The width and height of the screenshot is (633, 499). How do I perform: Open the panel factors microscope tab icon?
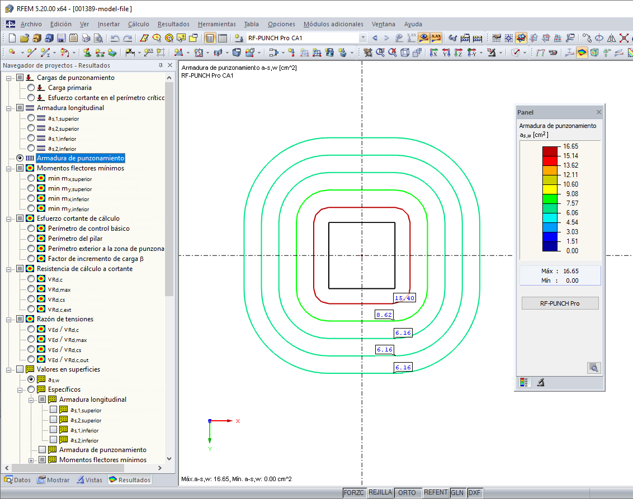[541, 382]
